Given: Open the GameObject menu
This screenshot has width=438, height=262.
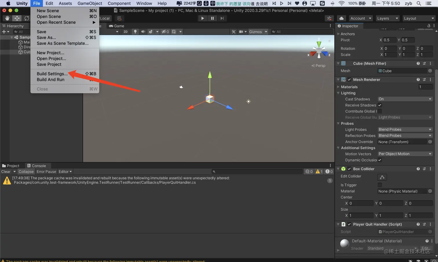Looking at the screenshot, I should click(90, 3).
